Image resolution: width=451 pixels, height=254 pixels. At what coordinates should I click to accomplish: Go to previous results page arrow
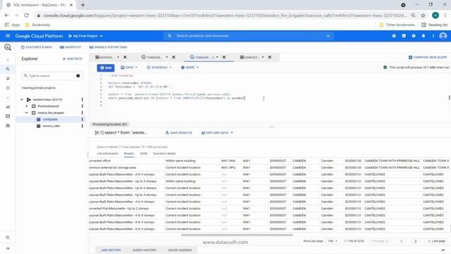[402, 241]
